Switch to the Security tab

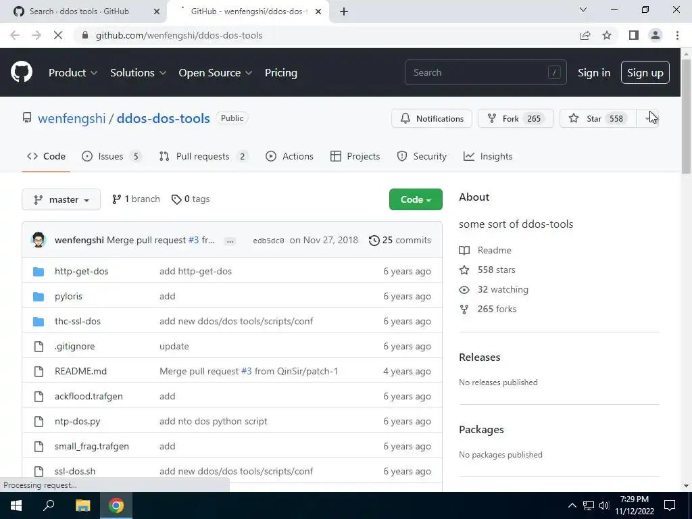pyautogui.click(x=422, y=156)
